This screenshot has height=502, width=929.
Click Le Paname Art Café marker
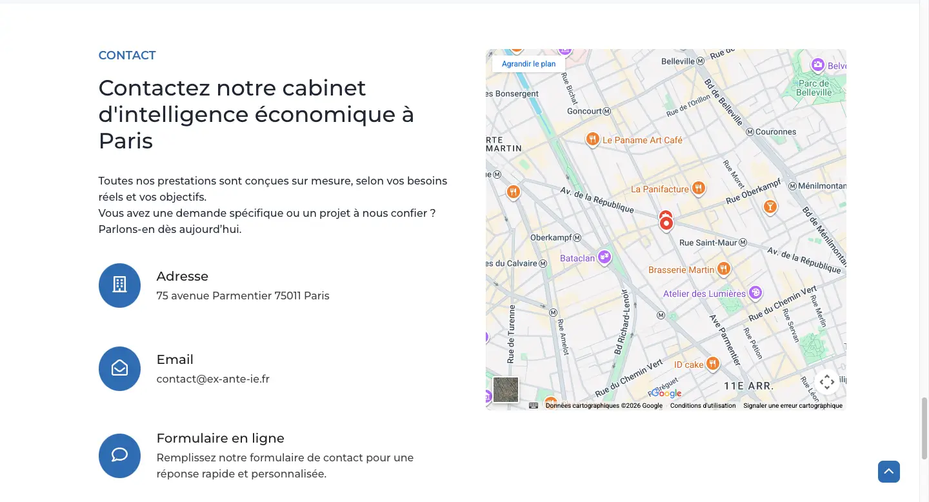click(592, 139)
